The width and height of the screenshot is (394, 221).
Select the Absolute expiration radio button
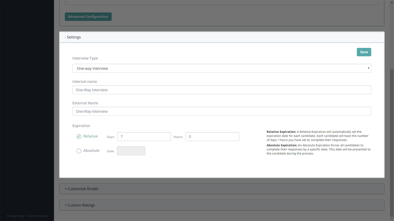pos(79,151)
